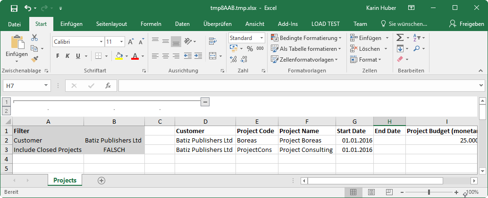Toggle underline formatting
The width and height of the screenshot is (488, 198).
[78, 56]
